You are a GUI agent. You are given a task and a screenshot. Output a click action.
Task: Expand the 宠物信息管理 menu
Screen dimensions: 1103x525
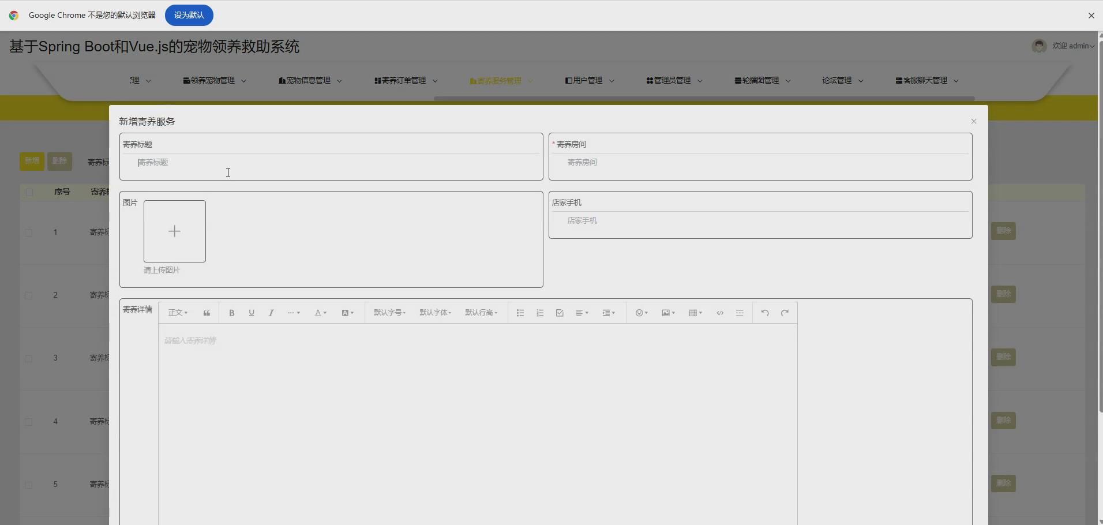coord(310,81)
